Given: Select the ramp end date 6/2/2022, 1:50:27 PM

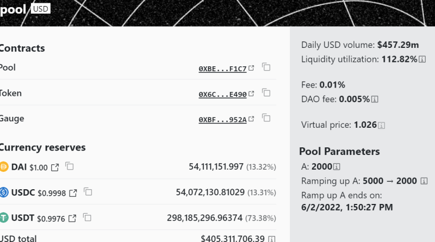Looking at the screenshot, I should tap(347, 207).
